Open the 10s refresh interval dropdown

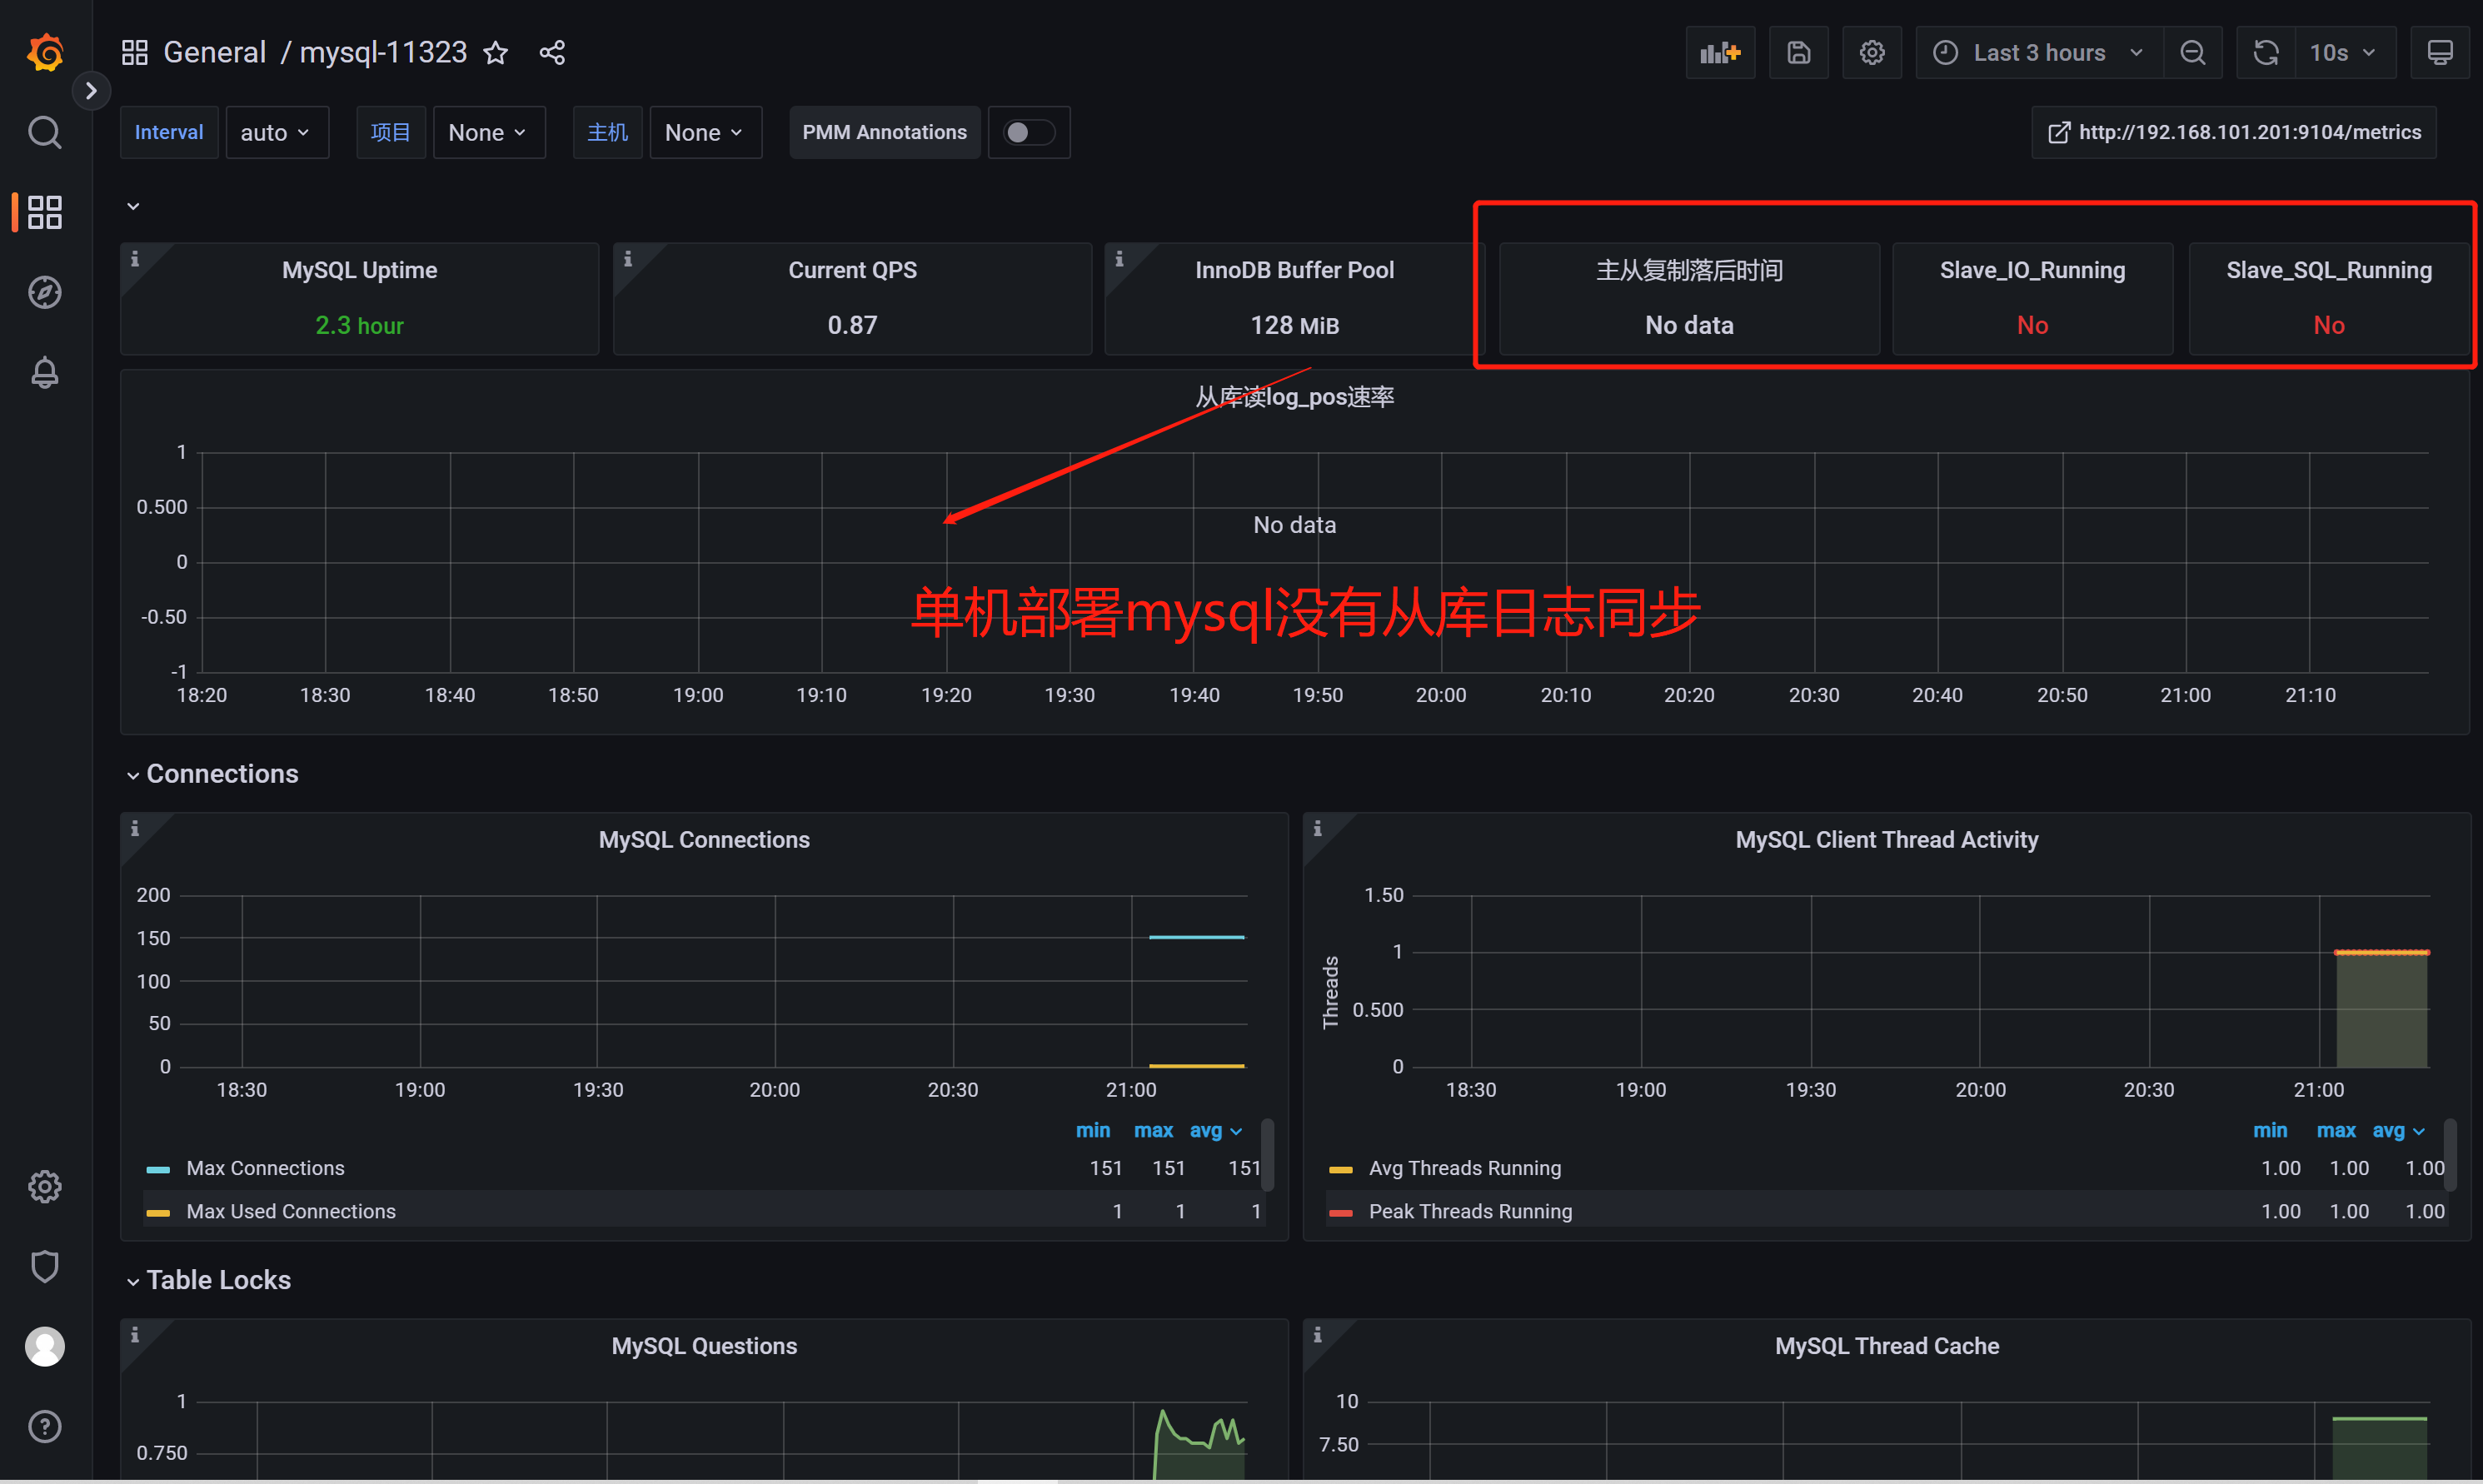(2343, 52)
